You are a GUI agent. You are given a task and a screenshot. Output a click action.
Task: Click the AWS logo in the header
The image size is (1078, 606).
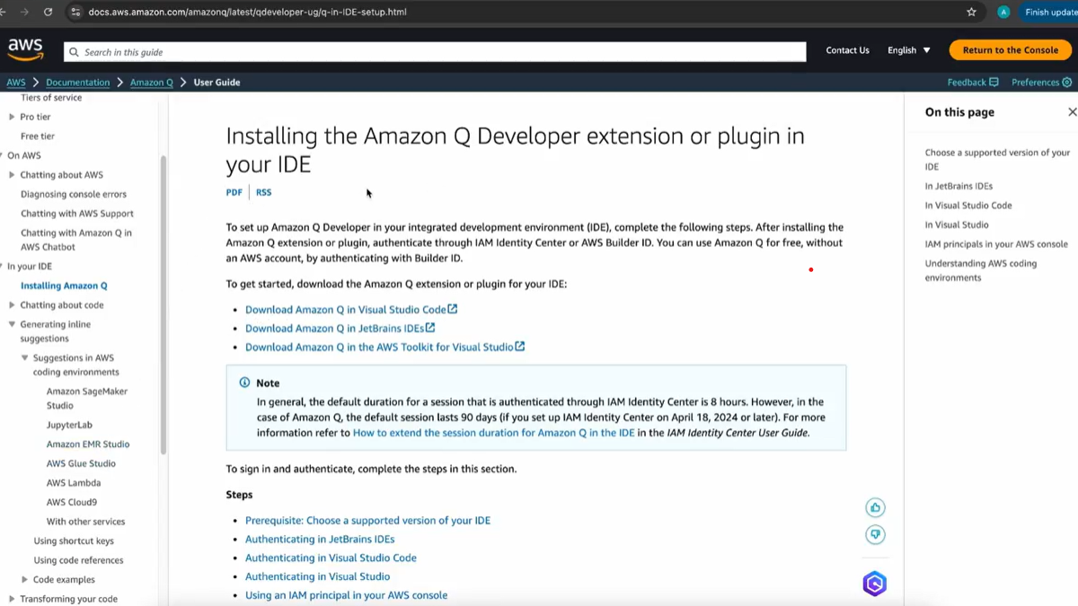(25, 50)
